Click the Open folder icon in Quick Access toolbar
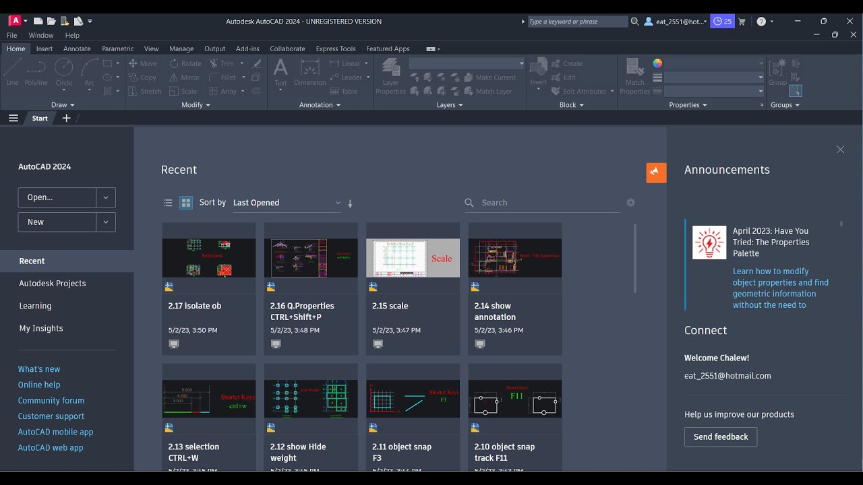863x485 pixels. tap(52, 21)
